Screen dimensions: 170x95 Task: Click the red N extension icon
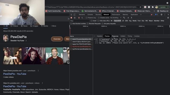[145, 7]
